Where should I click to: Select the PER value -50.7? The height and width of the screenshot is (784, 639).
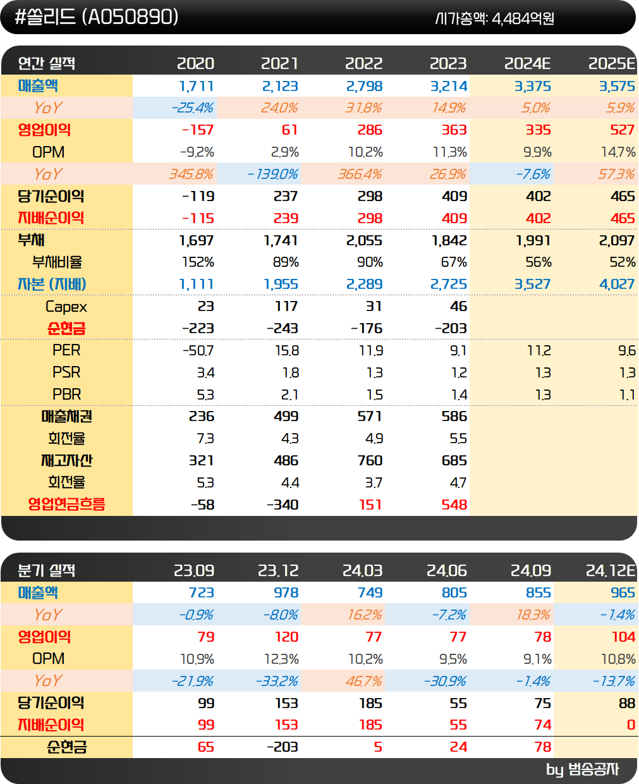tap(198, 350)
